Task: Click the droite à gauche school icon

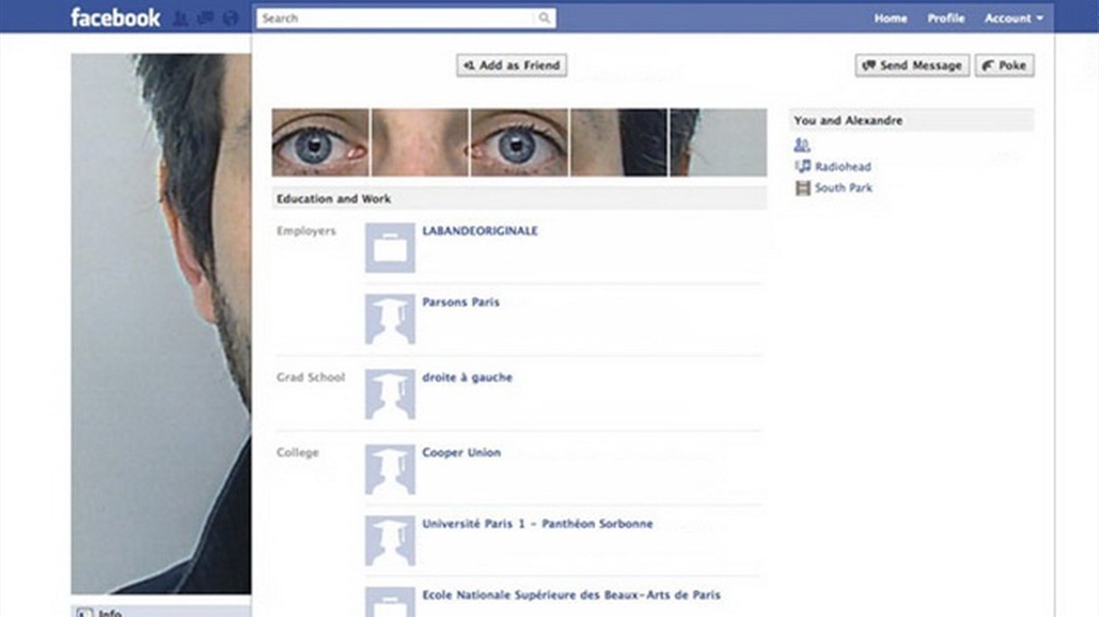Action: (x=390, y=395)
